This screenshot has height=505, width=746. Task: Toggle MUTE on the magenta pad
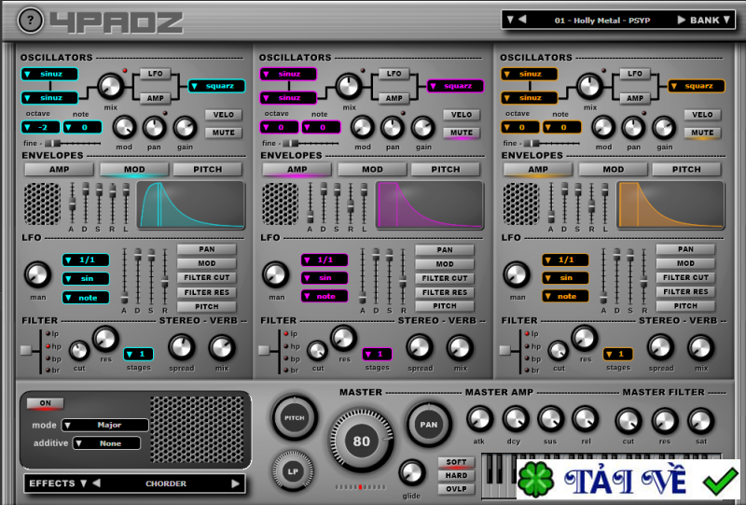pos(462,133)
